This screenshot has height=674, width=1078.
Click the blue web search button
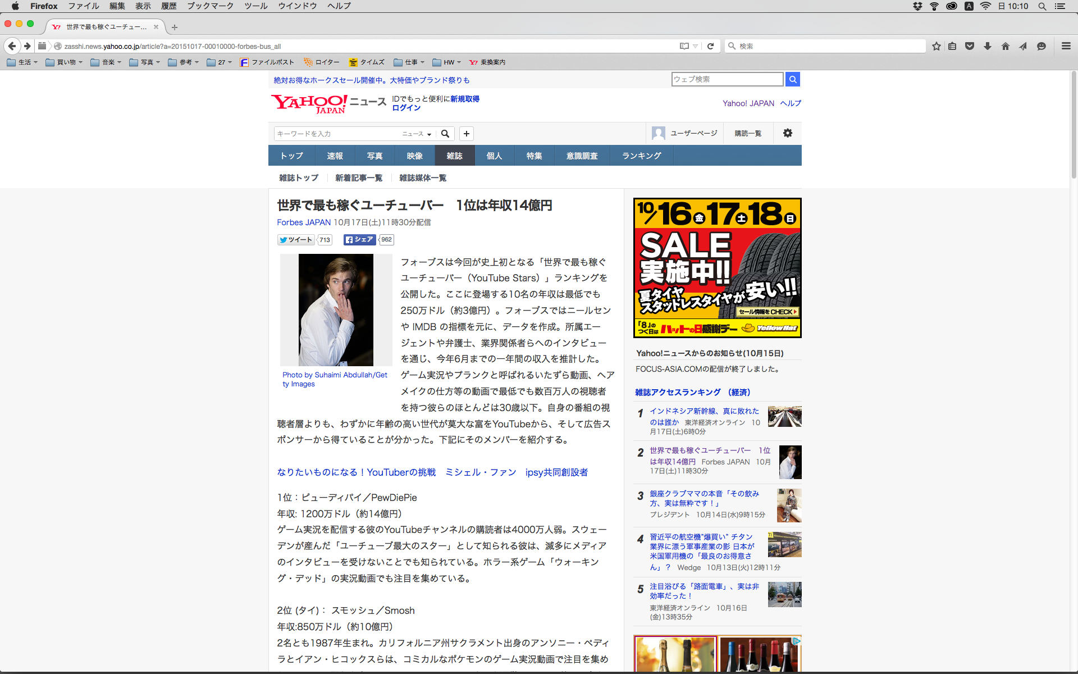792,79
